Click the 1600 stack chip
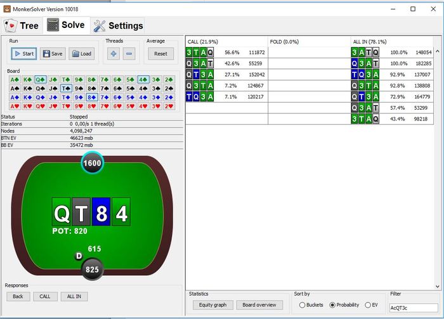Screen dimensions: 444x319 pos(92,163)
